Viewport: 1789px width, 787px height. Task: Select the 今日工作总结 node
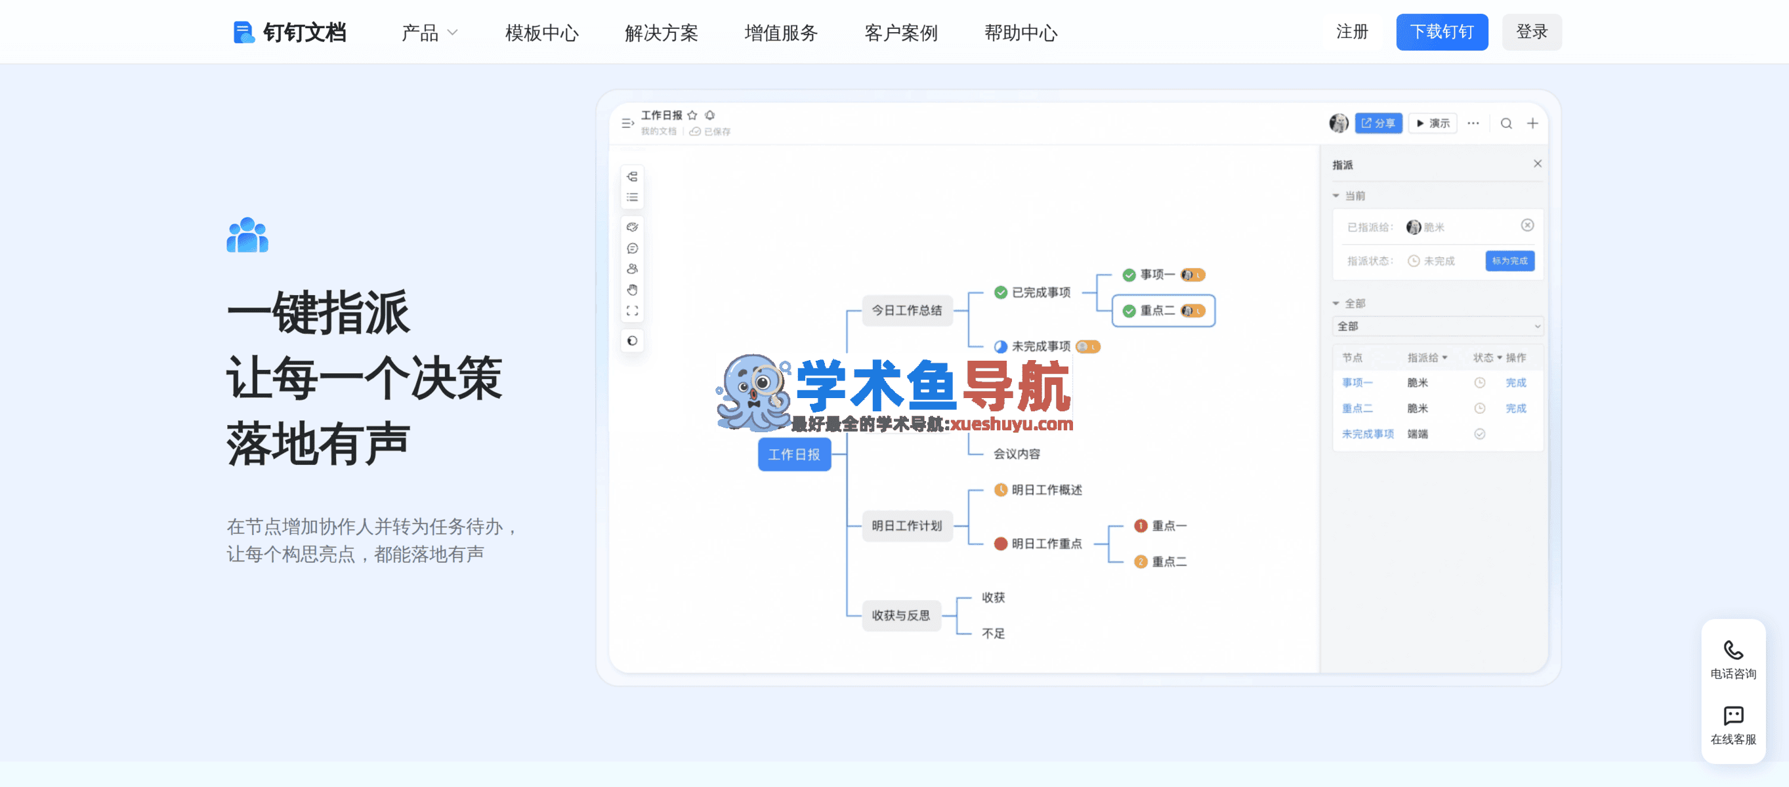point(906,310)
